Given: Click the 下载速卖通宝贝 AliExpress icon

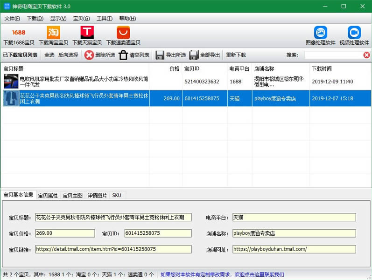Looking at the screenshot, I should pyautogui.click(x=123, y=33).
